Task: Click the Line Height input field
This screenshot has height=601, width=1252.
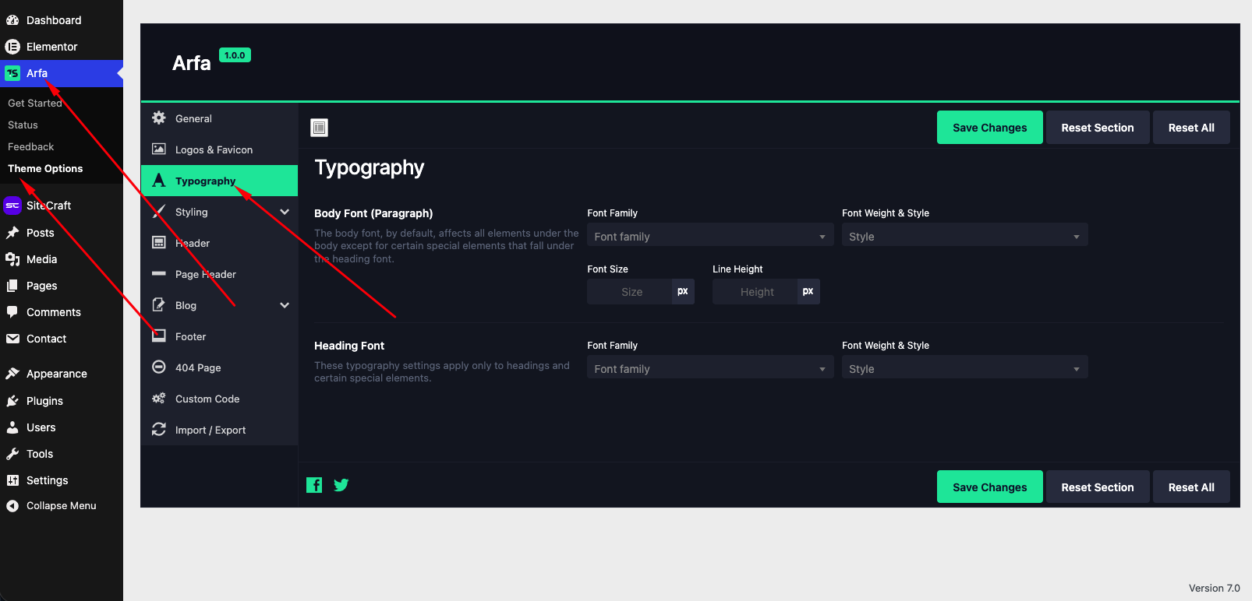Action: coord(755,292)
